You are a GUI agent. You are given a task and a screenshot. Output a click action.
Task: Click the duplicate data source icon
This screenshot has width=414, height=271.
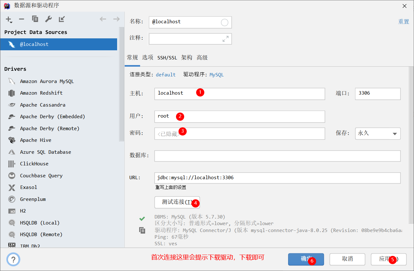pos(35,19)
